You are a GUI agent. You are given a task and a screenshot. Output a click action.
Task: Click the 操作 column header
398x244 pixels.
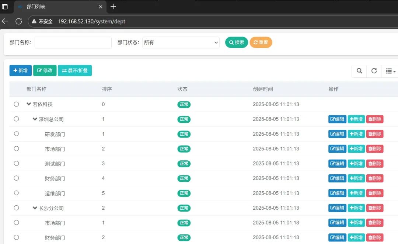coord(333,89)
